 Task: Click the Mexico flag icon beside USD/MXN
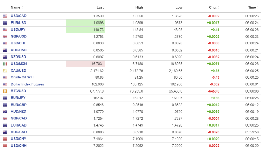tap(5, 64)
